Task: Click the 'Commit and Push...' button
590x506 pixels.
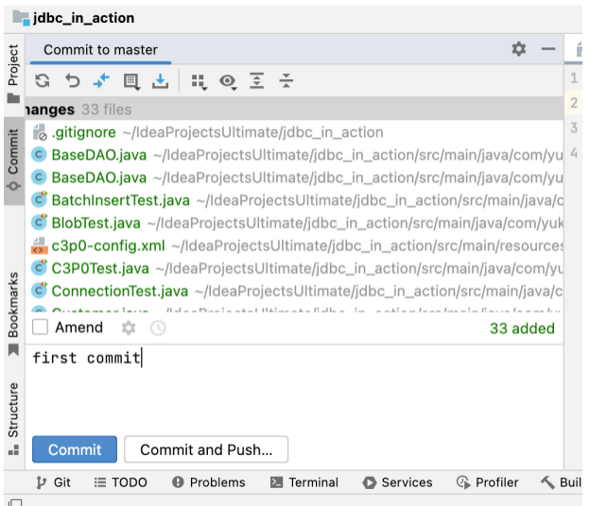Action: tap(206, 449)
